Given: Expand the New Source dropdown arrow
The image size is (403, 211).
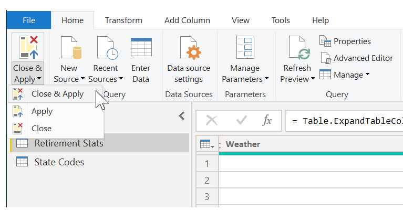Looking at the screenshot, I should point(82,80).
